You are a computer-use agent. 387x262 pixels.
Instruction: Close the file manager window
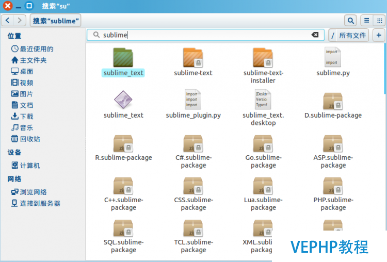(x=8, y=6)
